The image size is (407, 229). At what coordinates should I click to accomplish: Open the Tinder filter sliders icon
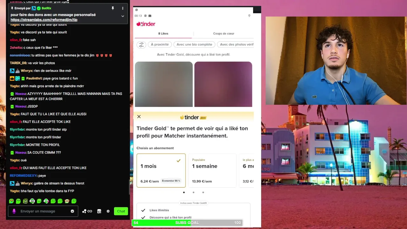tap(141, 45)
